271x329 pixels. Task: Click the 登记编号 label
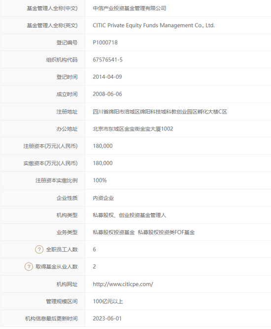67,42
